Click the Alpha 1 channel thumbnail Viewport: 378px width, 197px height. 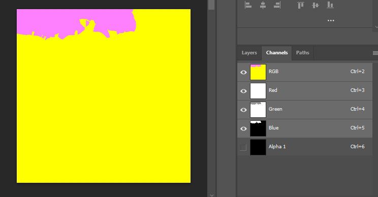point(258,147)
